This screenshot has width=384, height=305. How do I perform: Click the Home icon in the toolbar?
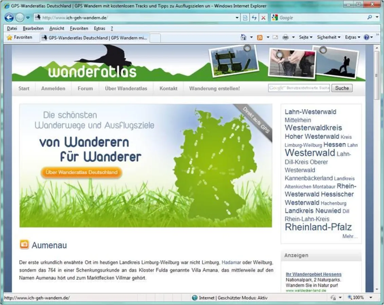pyautogui.click(x=243, y=37)
